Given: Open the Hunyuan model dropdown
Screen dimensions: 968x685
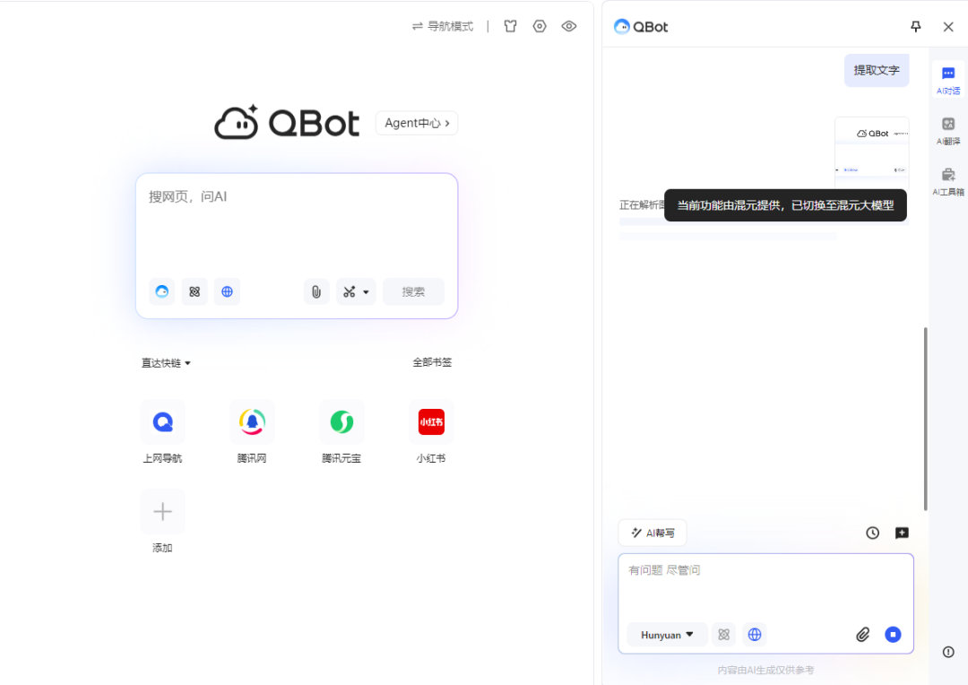Looking at the screenshot, I should click(667, 635).
